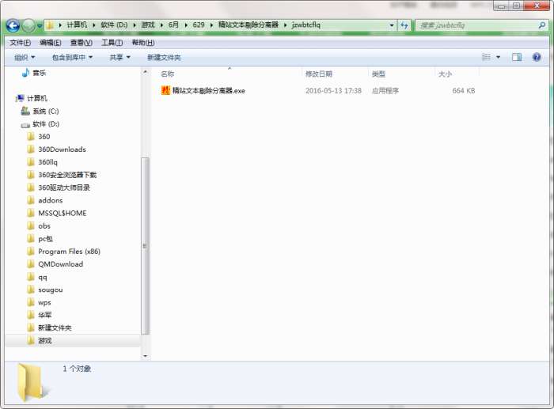Select 软件 (D:) in the address breadcrumb
Viewport: 554px width, 409px height.
click(x=114, y=25)
